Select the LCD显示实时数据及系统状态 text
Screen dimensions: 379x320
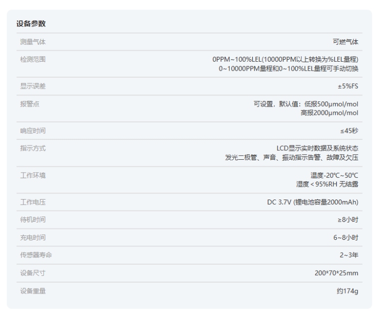pos(317,148)
